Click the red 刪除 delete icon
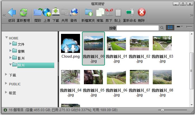This screenshot has height=115, width=195. coord(142,13)
